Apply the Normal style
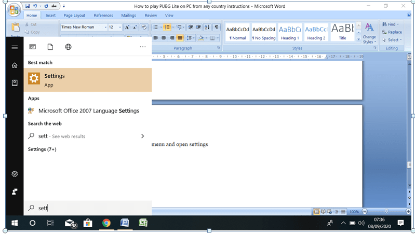The width and height of the screenshot is (415, 234). pos(237,32)
